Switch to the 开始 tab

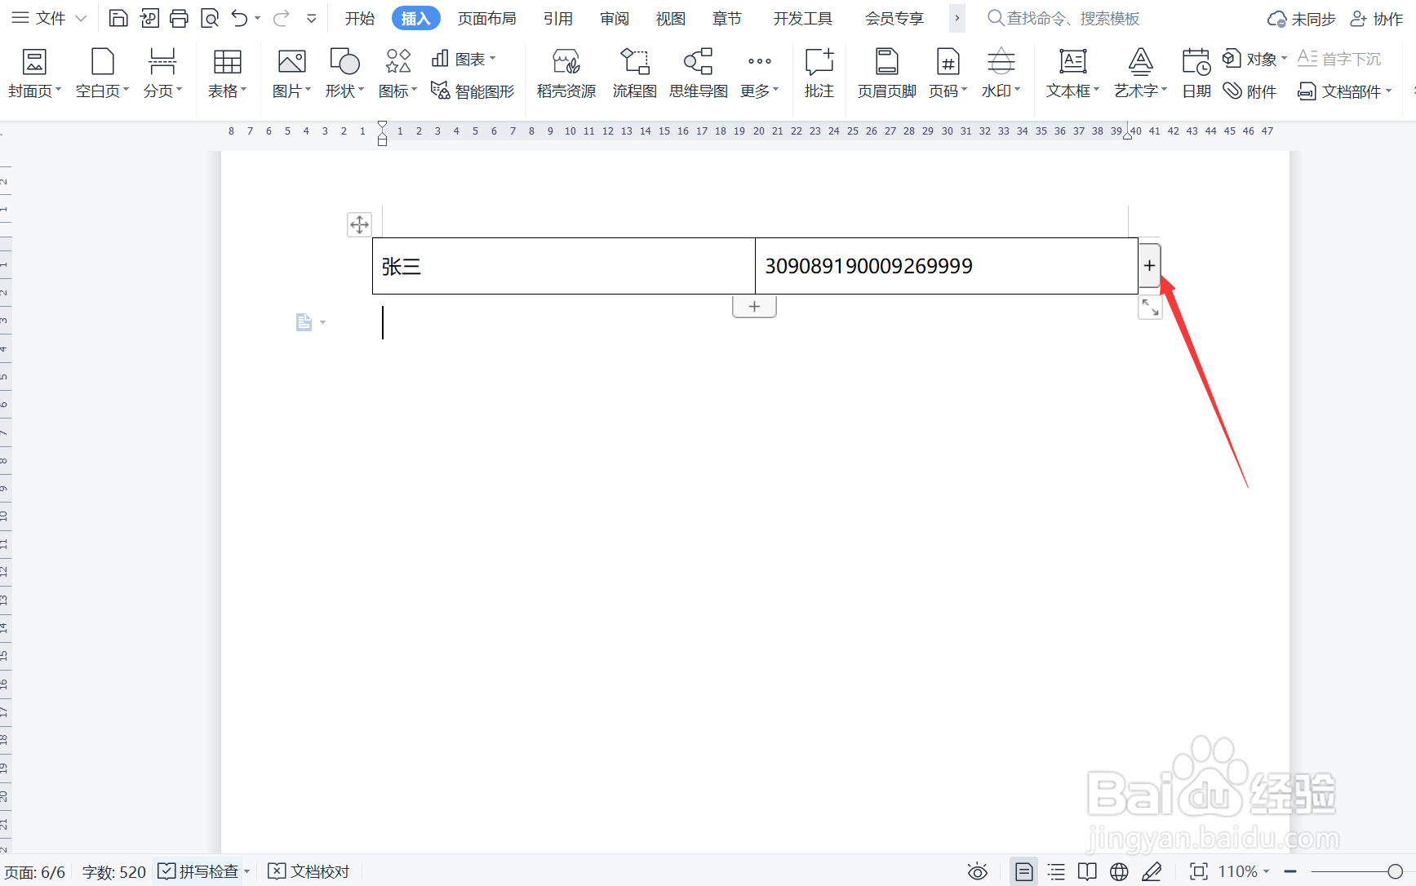pyautogui.click(x=359, y=18)
